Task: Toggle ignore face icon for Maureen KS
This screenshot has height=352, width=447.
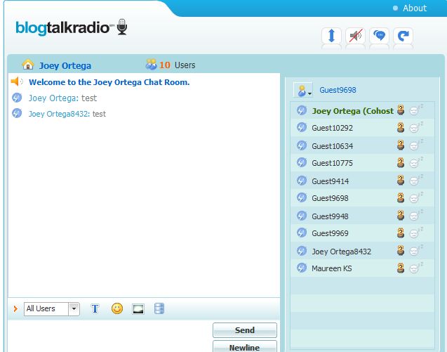Action: 415,268
